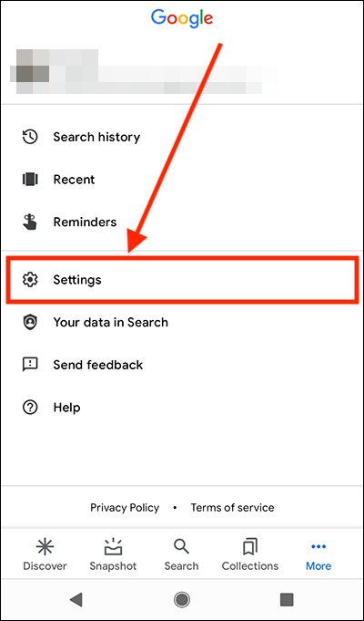
Task: Select the More tab
Action: [x=318, y=554]
